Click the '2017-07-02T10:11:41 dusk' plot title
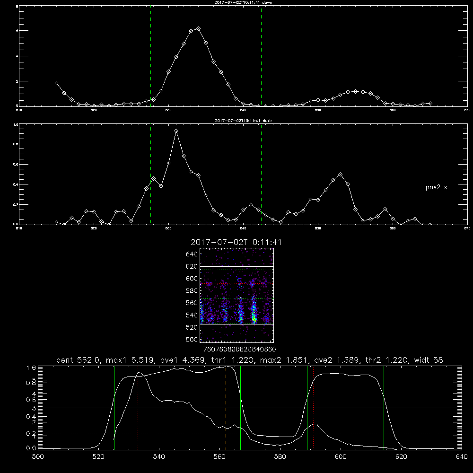This screenshot has height=473, width=473. point(243,121)
